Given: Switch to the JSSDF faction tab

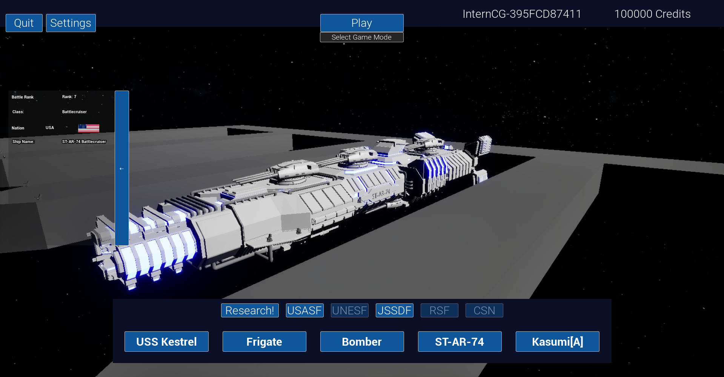Looking at the screenshot, I should (395, 311).
